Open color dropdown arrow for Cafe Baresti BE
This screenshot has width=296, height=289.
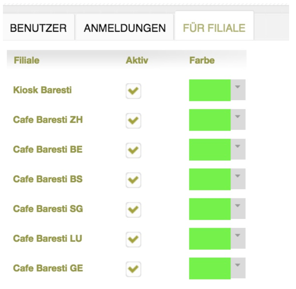click(238, 149)
